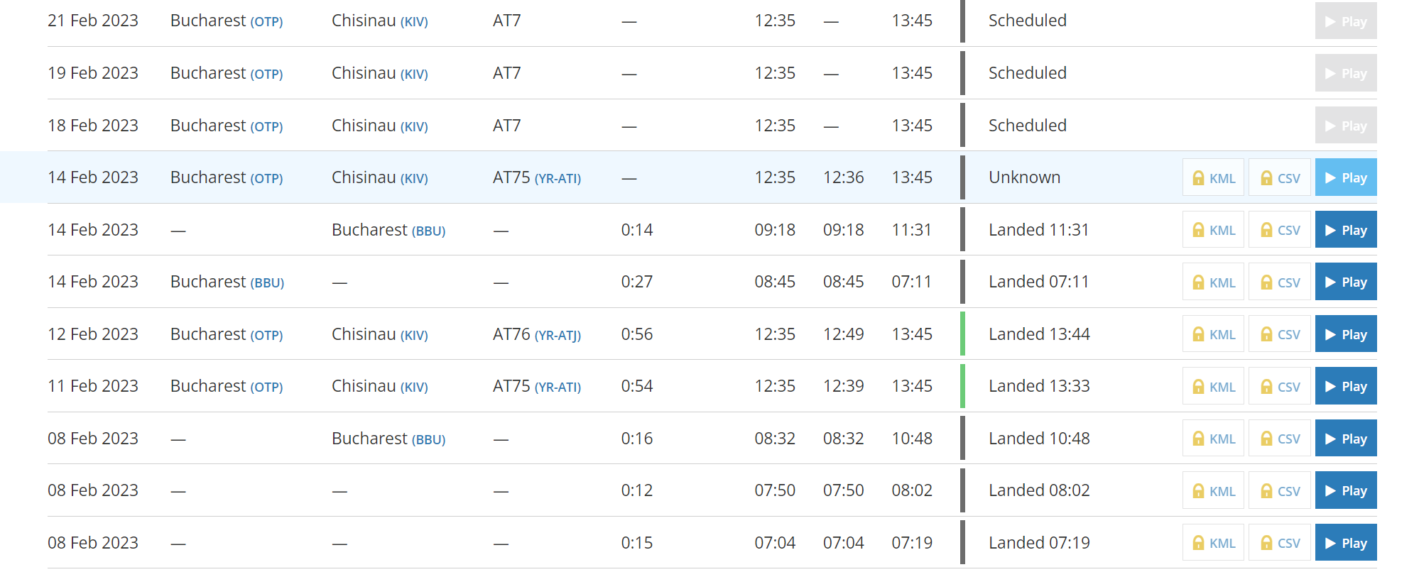The height and width of the screenshot is (572, 1419).
Task: Play flight that landed at 13:44
Action: coord(1345,334)
